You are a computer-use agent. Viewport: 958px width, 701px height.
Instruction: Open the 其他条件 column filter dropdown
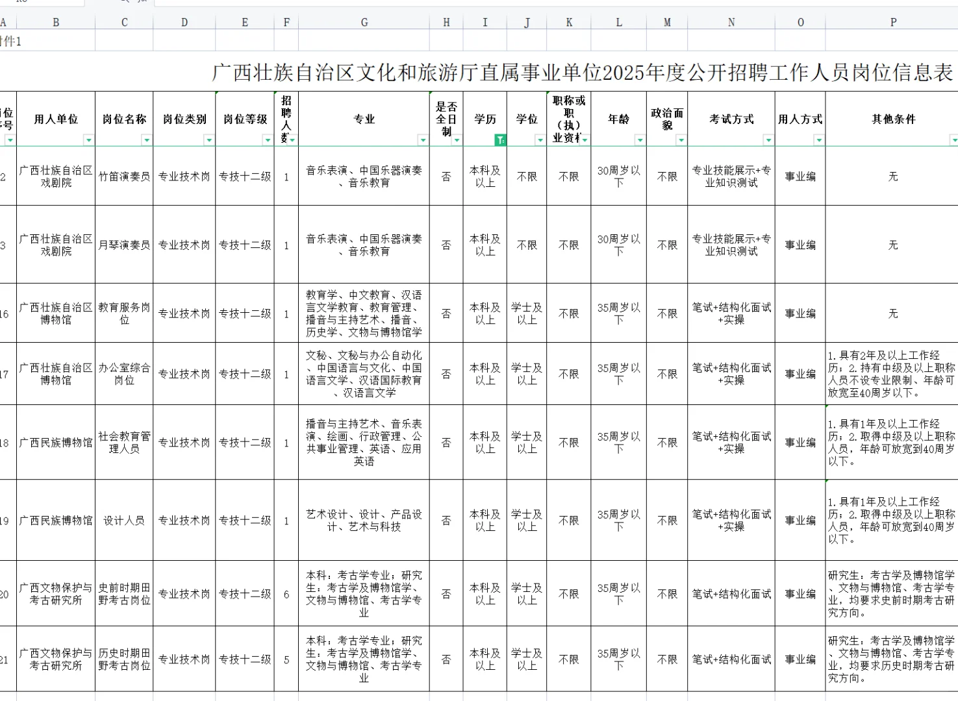tap(953, 140)
